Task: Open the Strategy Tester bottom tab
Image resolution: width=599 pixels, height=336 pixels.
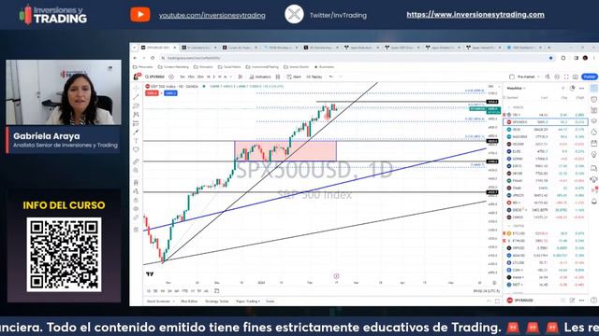Action: (x=216, y=301)
